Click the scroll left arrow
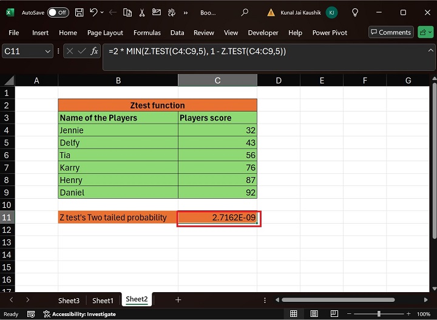Image resolution: width=437 pixels, height=320 pixels. click(277, 299)
